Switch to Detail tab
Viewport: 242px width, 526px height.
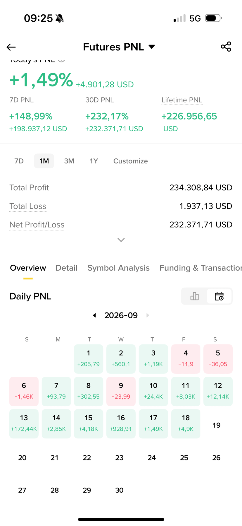[x=66, y=268]
